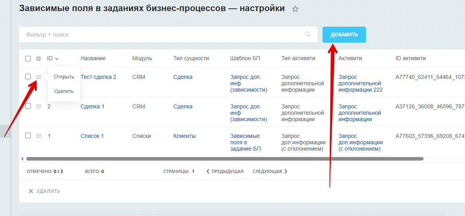The height and width of the screenshot is (216, 465).
Task: Open the Тест сделка 2 link
Action: point(98,77)
